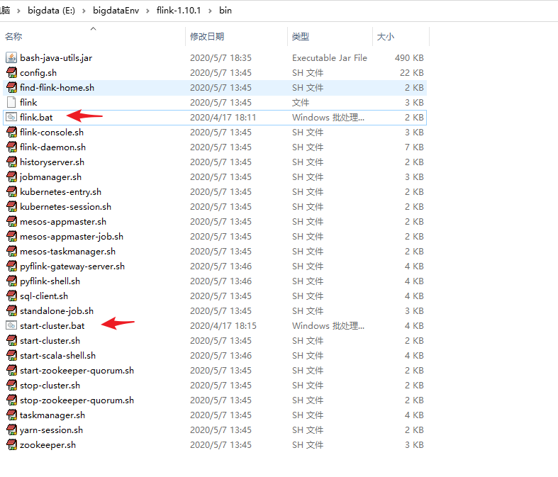Click the 490 KB size cell
558x477 pixels.
[409, 58]
